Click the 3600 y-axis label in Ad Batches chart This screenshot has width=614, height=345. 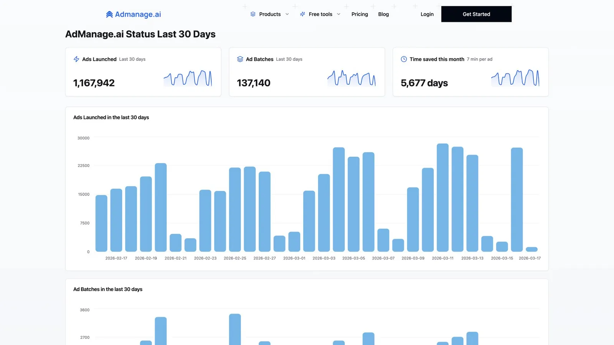click(84, 310)
